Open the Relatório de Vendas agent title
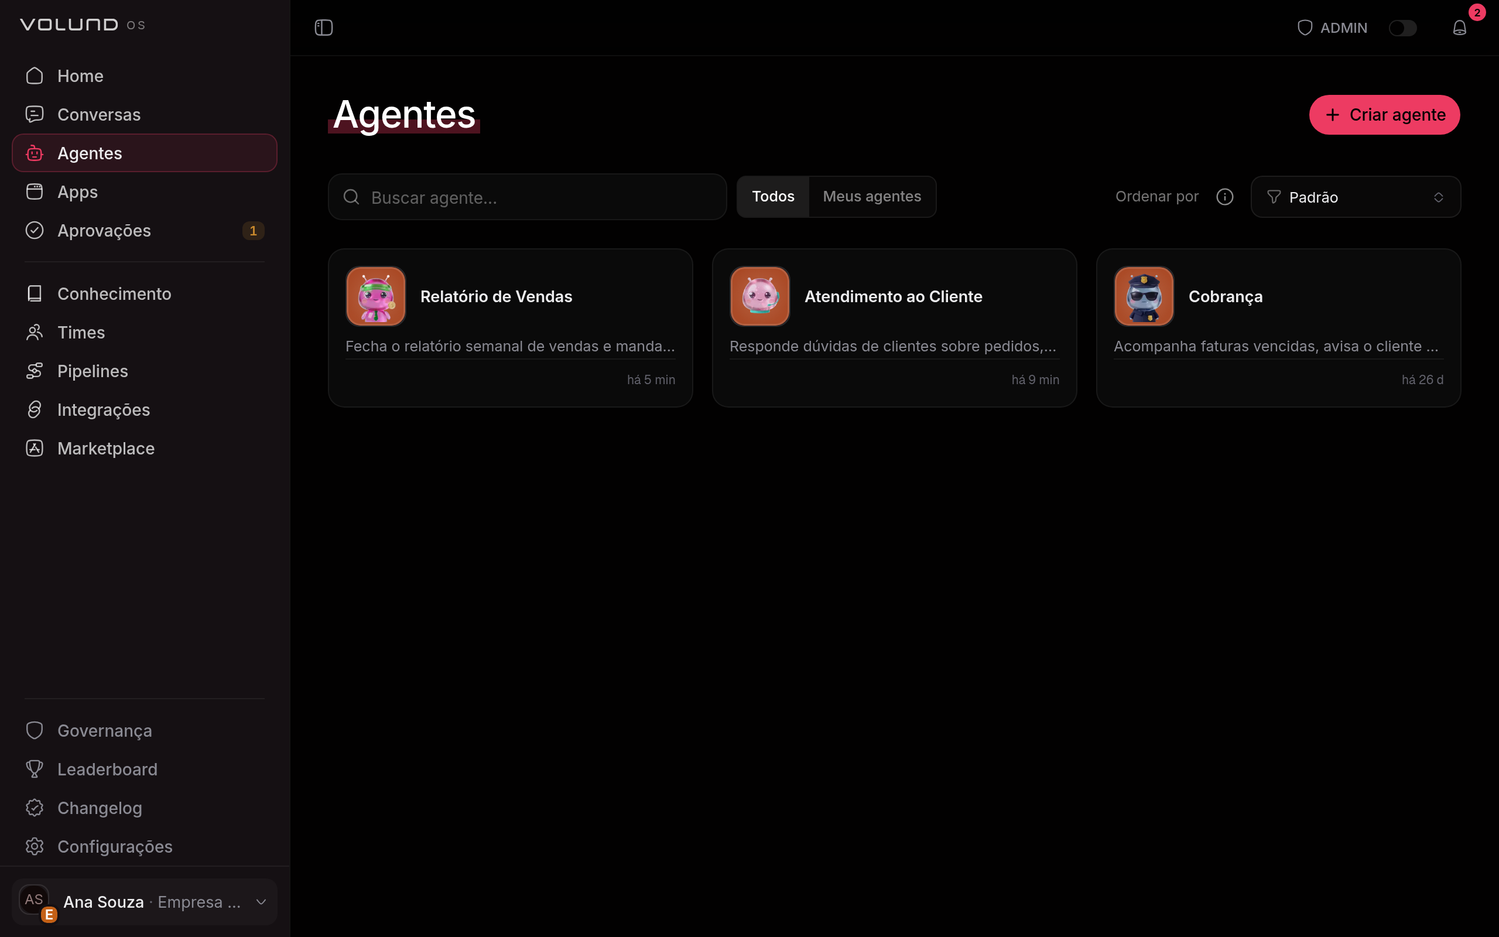 tap(496, 296)
